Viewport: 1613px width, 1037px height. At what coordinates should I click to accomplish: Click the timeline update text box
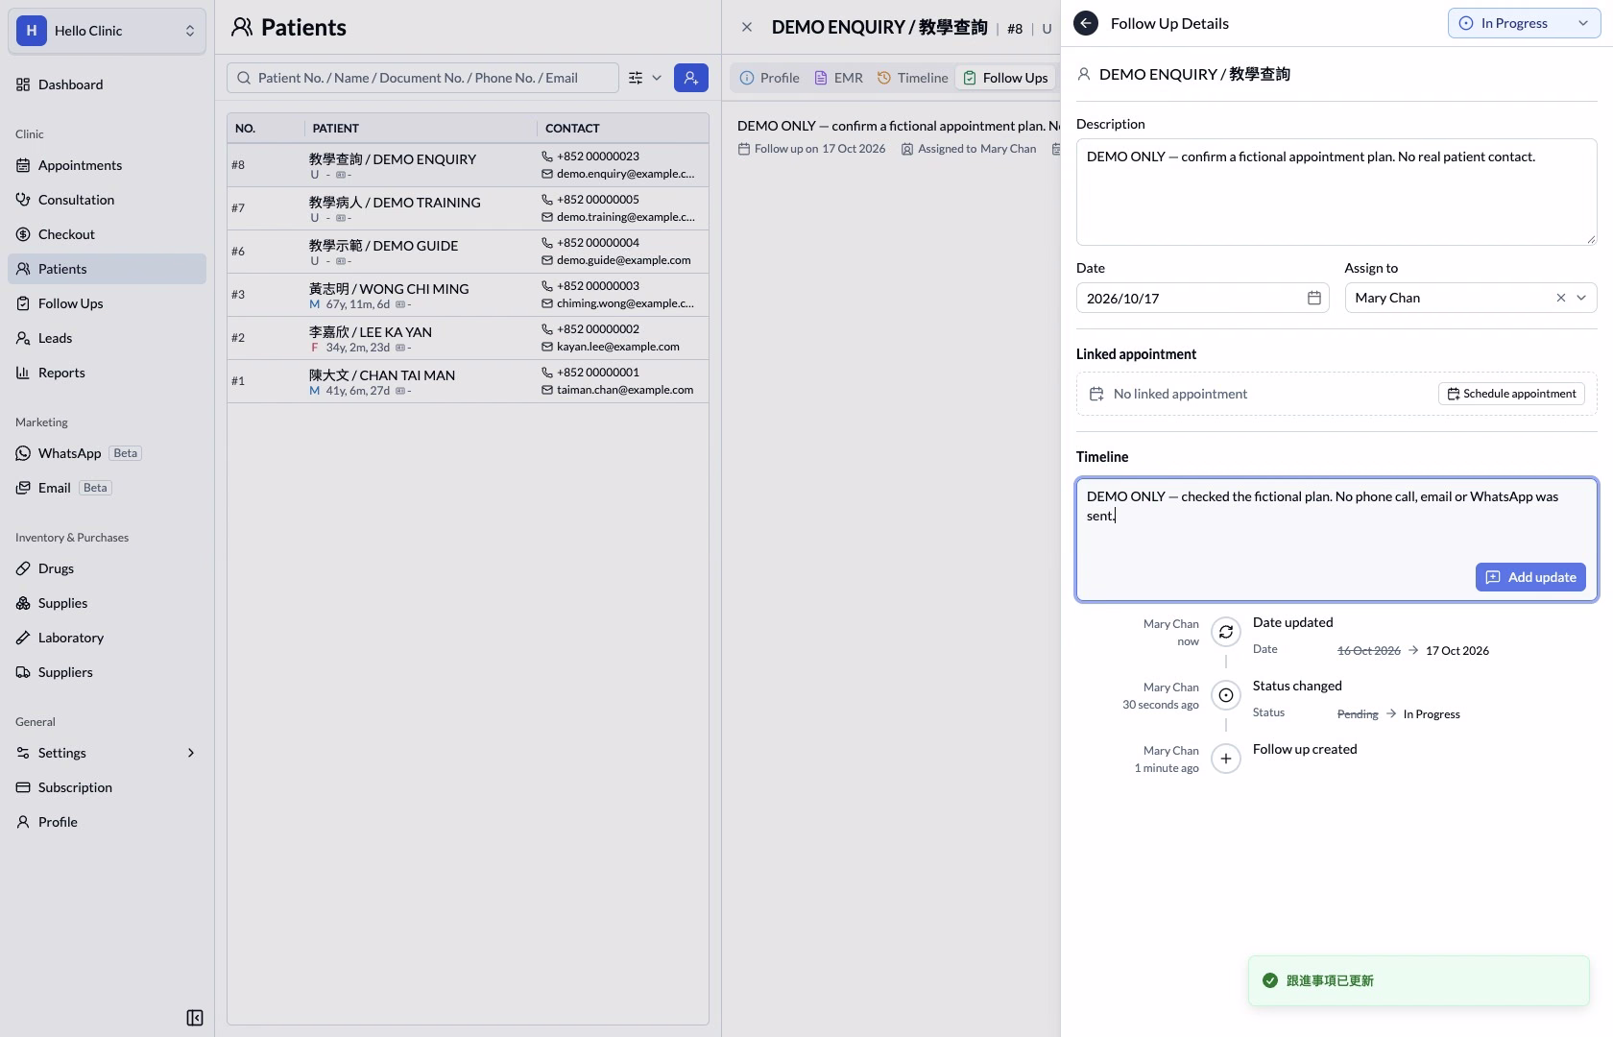1336,540
